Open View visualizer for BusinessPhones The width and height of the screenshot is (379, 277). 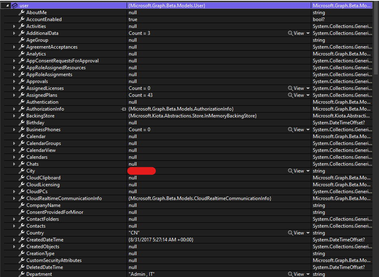(x=296, y=130)
